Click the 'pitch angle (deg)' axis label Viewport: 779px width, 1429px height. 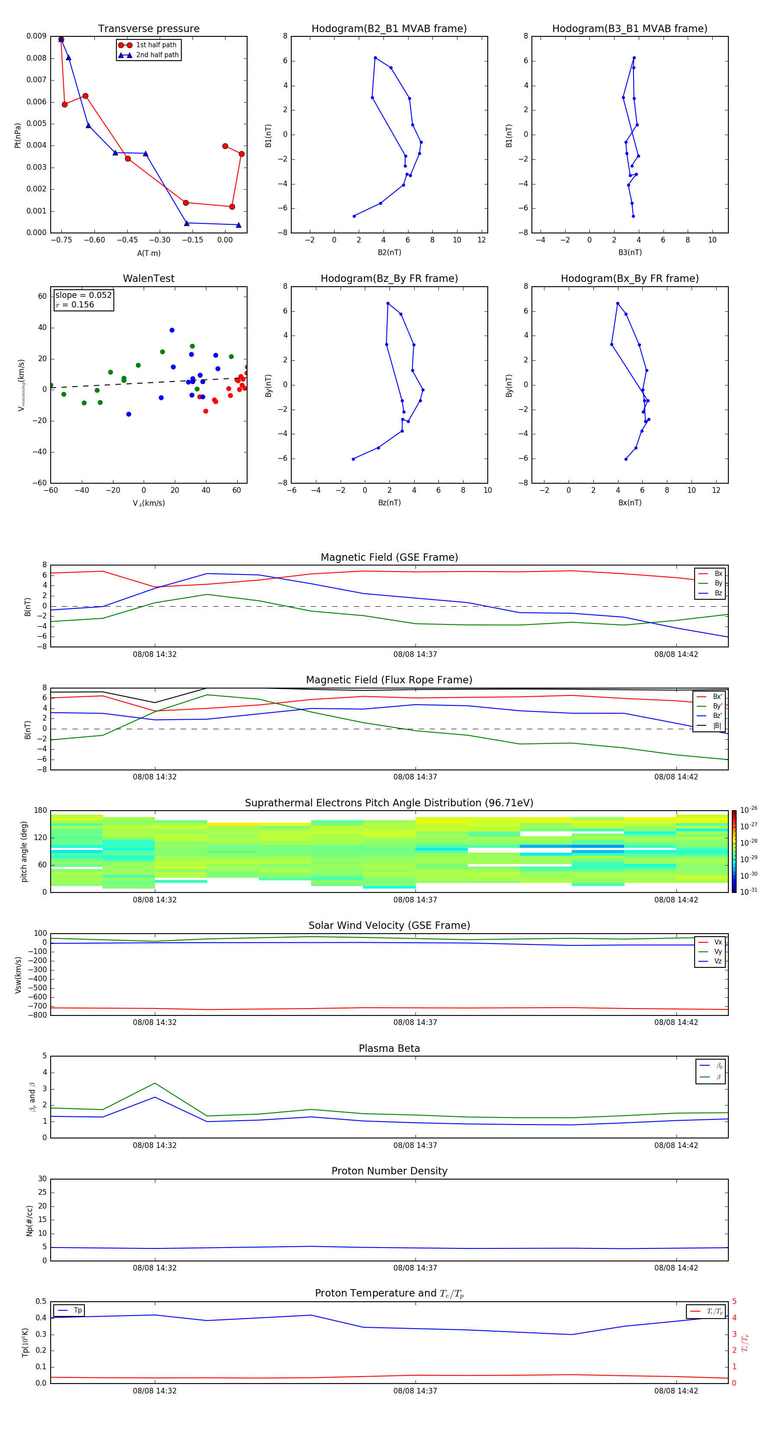24,851
